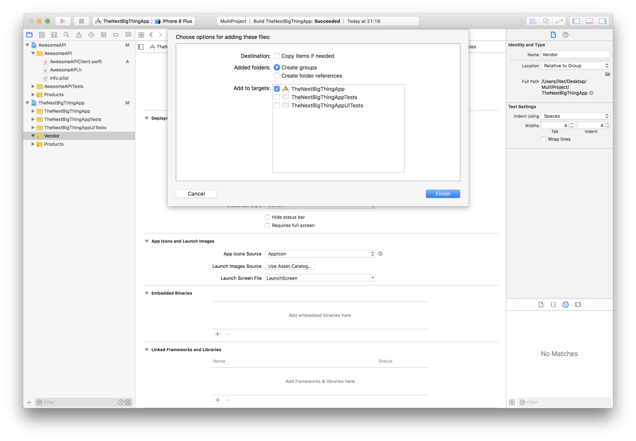Open the File Template library

541,305
